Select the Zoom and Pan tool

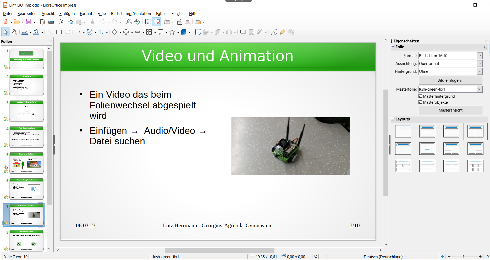coord(14,32)
